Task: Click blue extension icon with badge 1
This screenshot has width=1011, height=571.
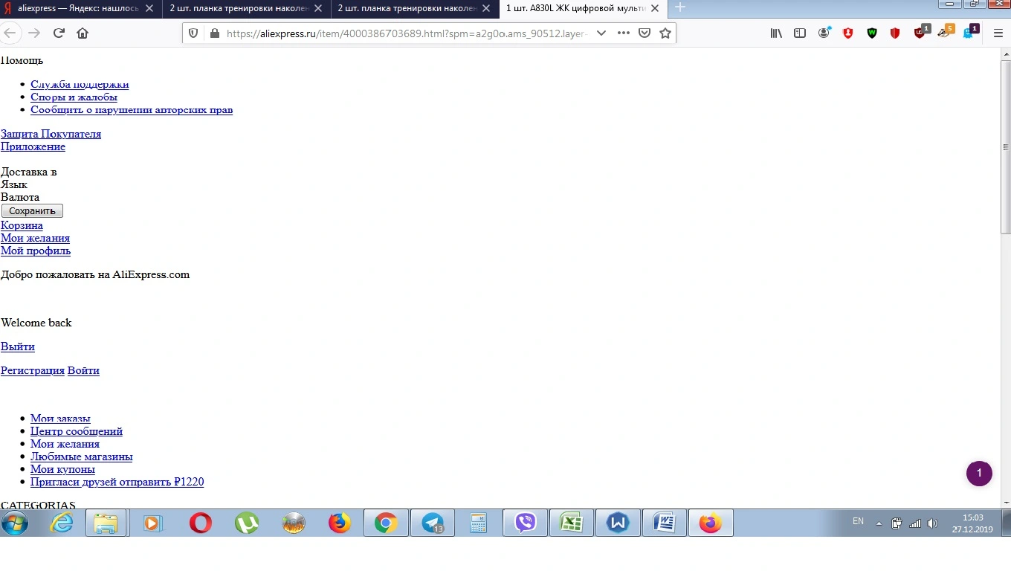Action: 970,32
